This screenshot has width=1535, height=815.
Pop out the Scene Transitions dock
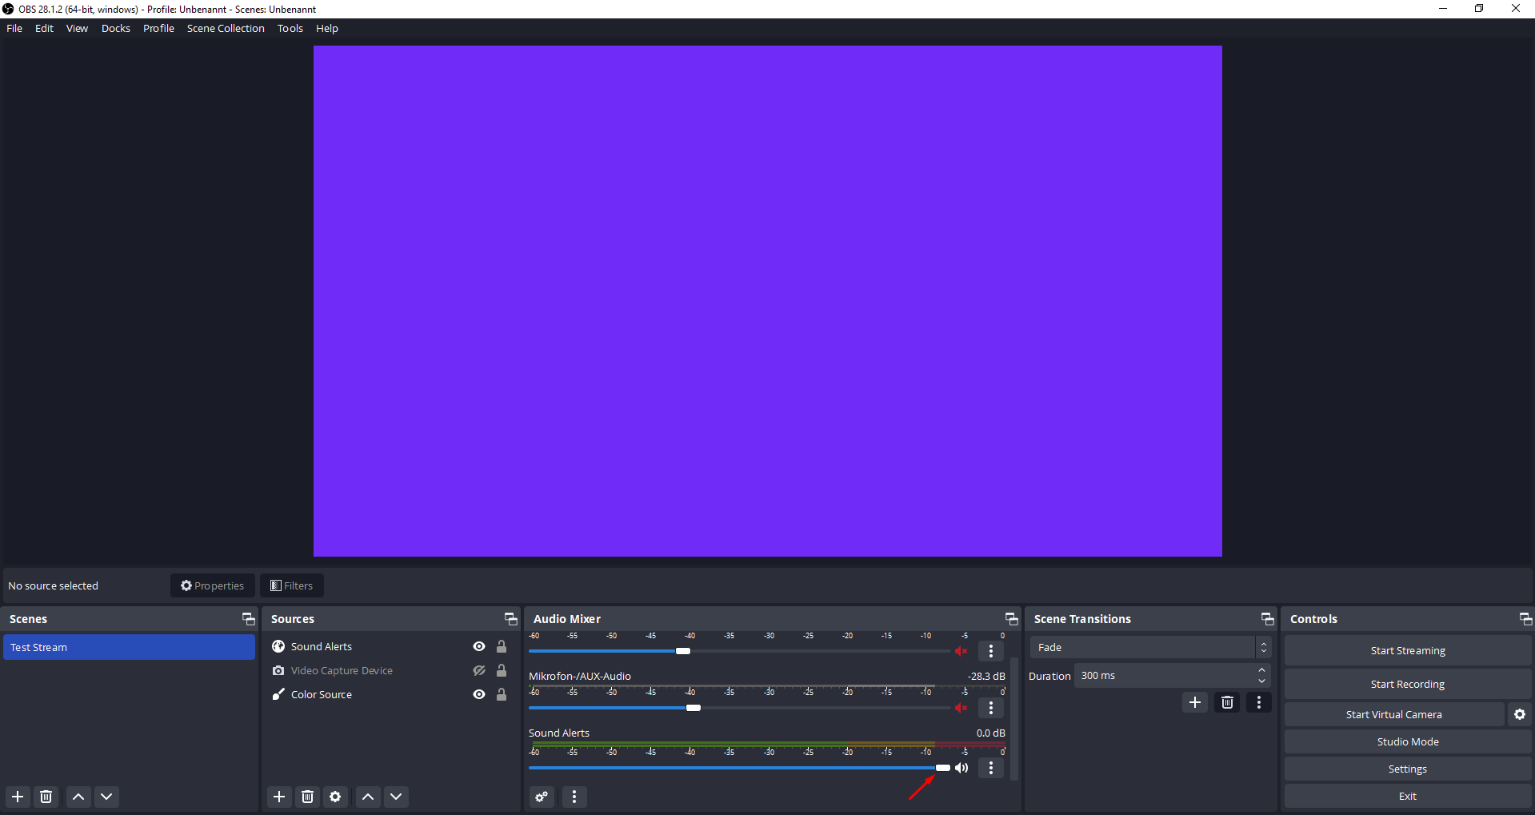pyautogui.click(x=1267, y=619)
